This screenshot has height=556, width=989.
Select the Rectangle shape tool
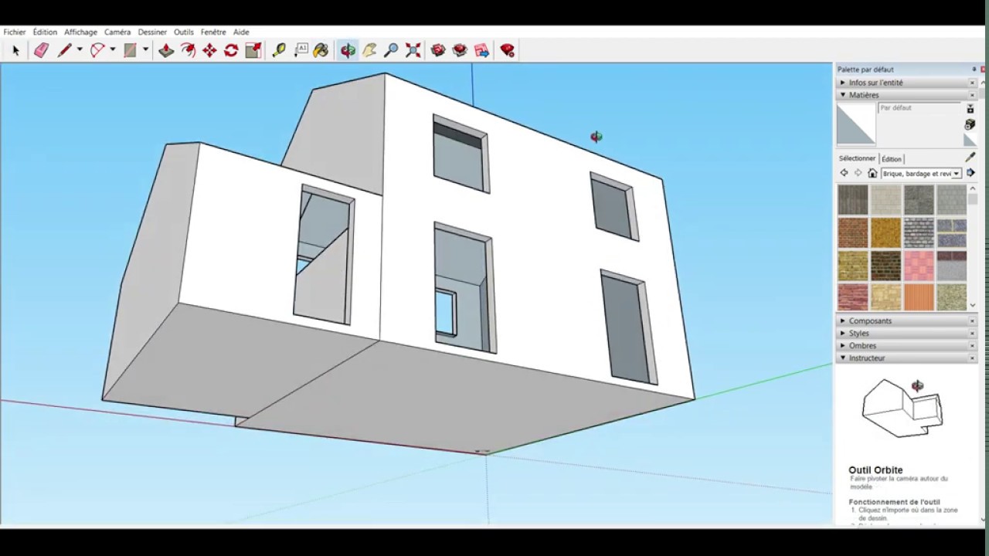tap(130, 51)
